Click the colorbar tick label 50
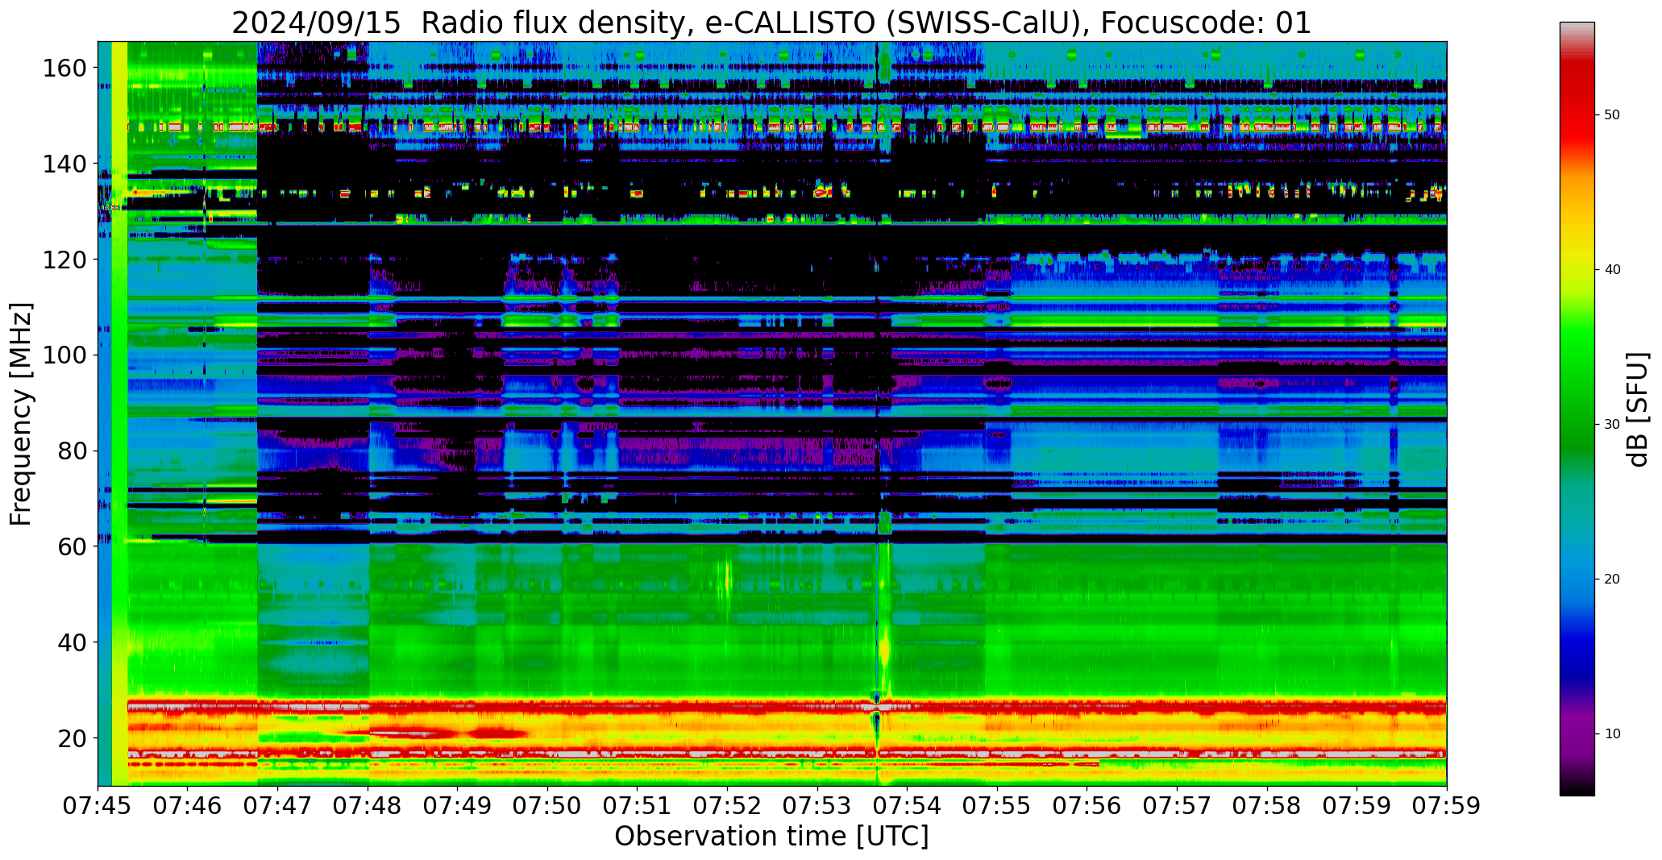The image size is (1662, 860). [x=1612, y=115]
